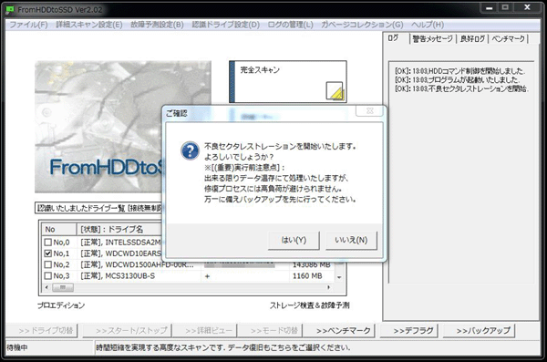Viewport: 547px width, 362px height.
Task: Select the MCS3130UB-S drive row
Action: tap(189, 275)
